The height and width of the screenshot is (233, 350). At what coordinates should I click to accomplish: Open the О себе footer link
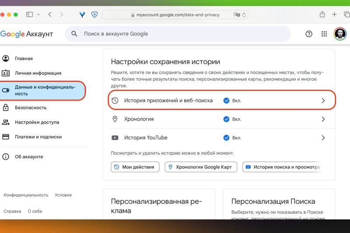35,212
